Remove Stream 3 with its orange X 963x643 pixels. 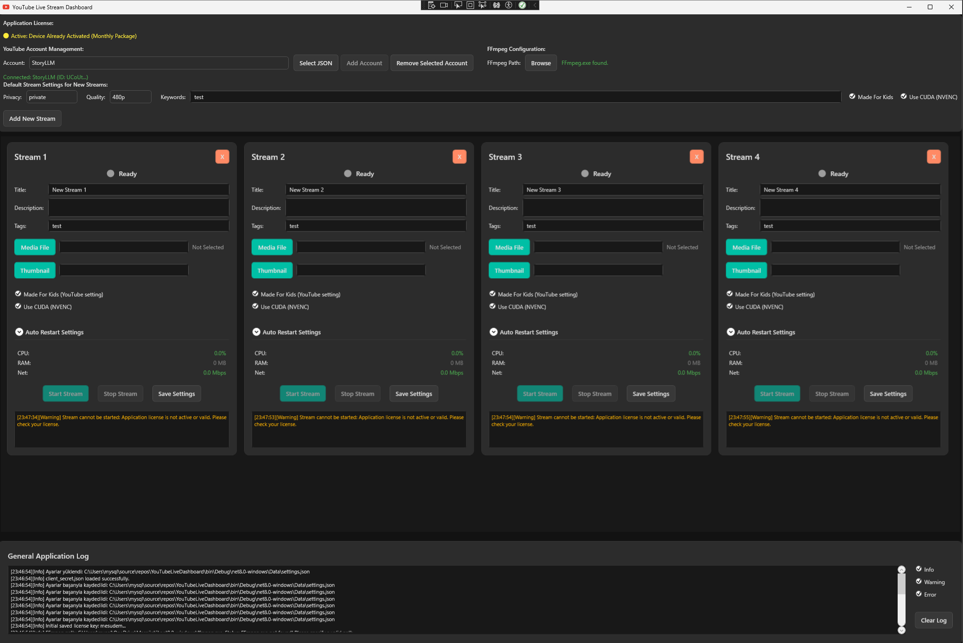tap(697, 157)
